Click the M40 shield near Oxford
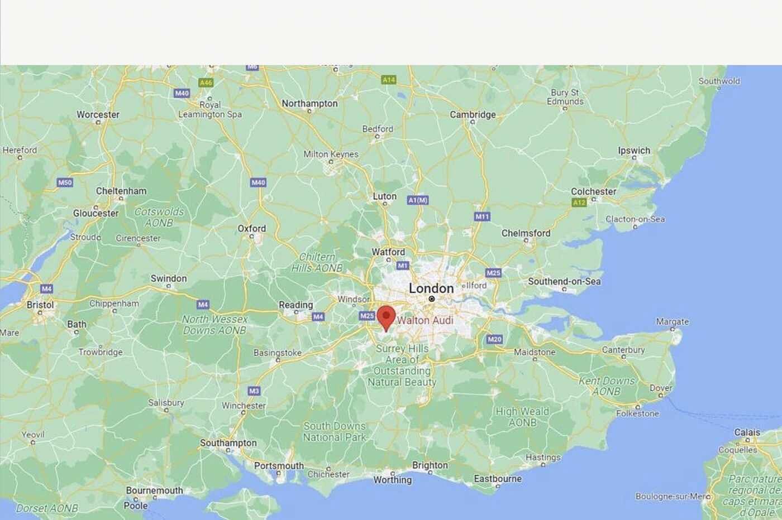Viewport: 782px width, 520px height. tap(258, 182)
